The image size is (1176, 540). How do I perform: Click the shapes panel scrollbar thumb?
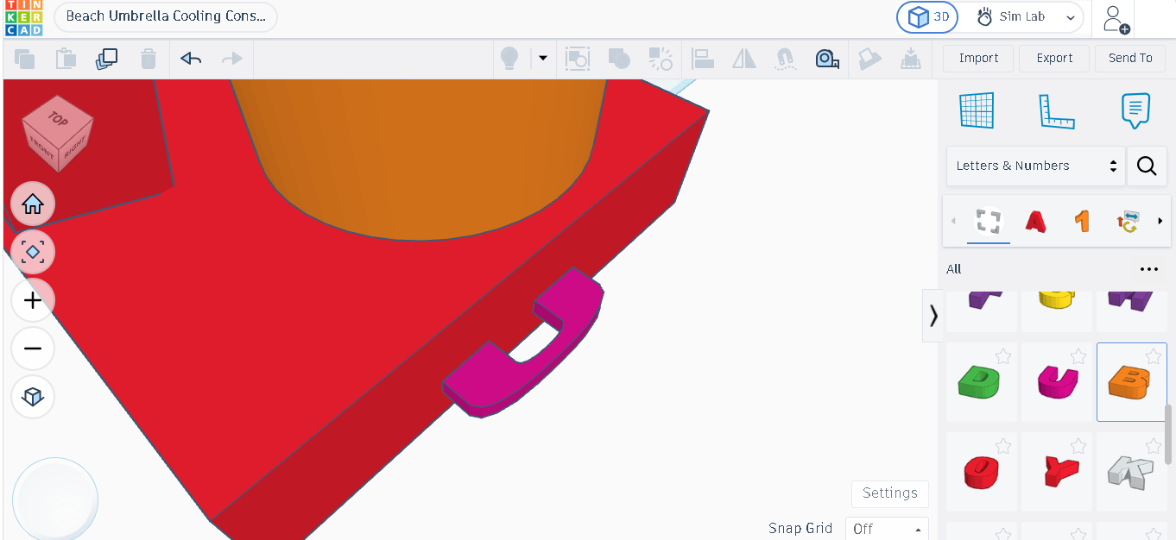click(x=1169, y=434)
